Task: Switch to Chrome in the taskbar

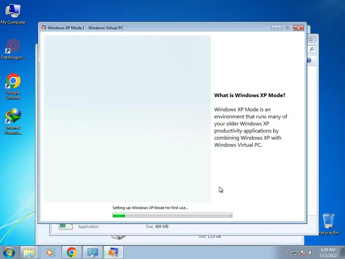Action: coord(71,252)
